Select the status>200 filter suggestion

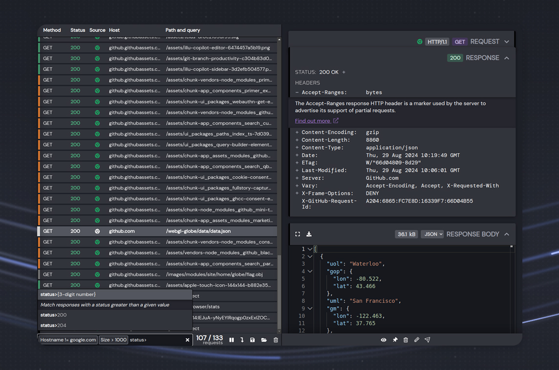tap(54, 315)
